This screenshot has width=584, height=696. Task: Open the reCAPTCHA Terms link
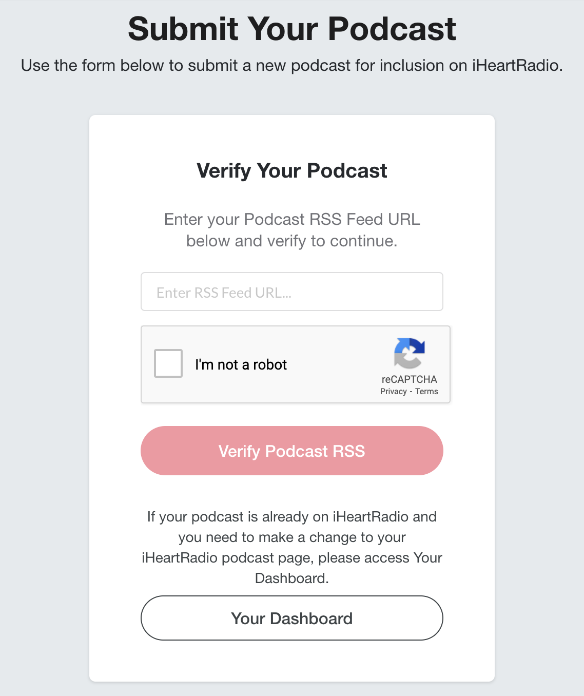coord(426,392)
